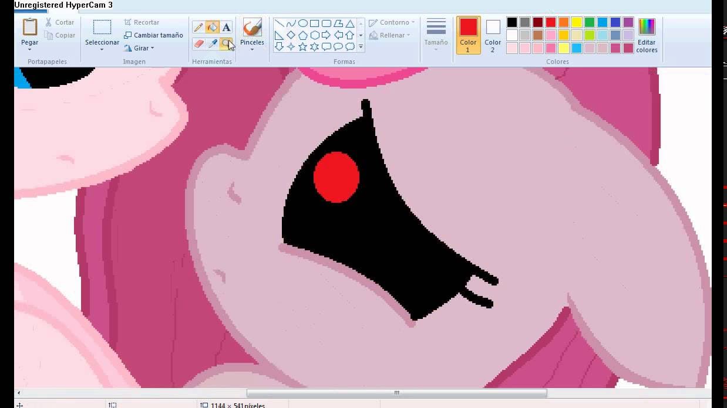The image size is (727, 408).
Task: Select the Magnifier tool
Action: pos(227,44)
